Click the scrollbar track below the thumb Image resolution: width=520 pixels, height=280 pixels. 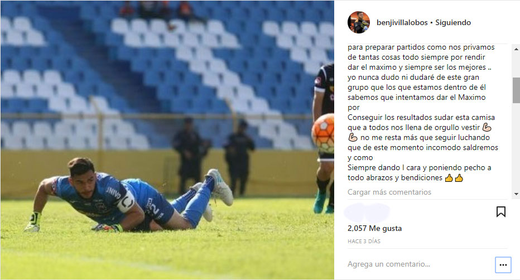coord(516,147)
